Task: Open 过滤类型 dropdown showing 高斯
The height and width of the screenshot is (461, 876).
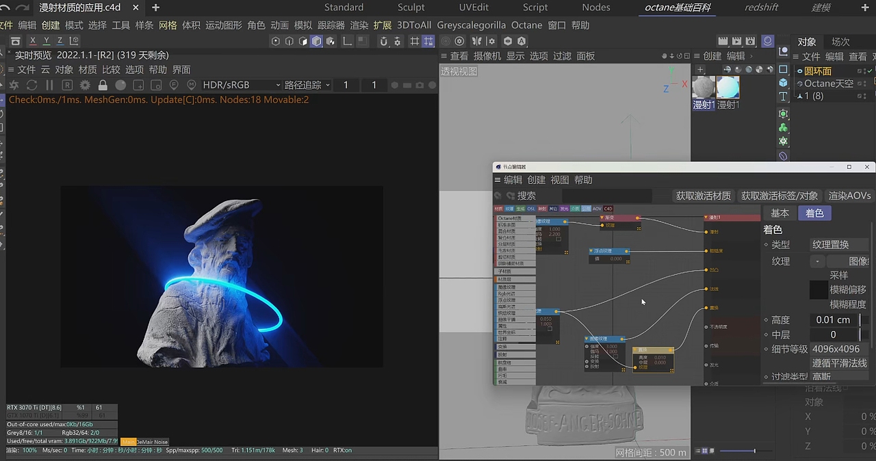Action: pos(840,377)
